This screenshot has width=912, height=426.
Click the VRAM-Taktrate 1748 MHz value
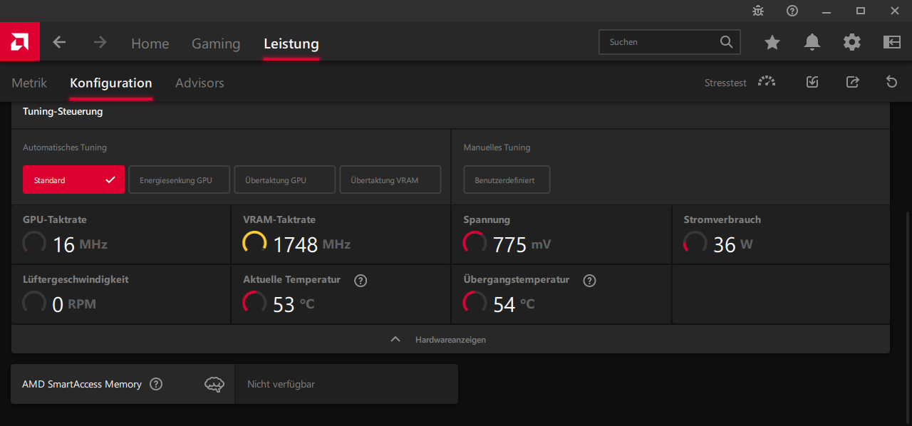point(312,244)
